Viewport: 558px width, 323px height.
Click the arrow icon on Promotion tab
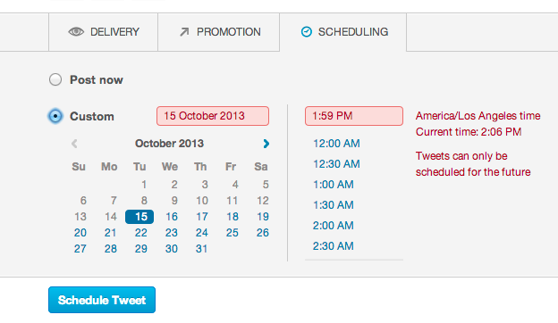point(184,32)
